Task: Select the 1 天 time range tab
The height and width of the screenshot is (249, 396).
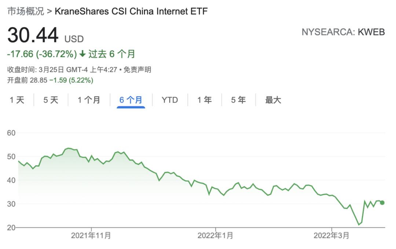Action: click(x=17, y=100)
